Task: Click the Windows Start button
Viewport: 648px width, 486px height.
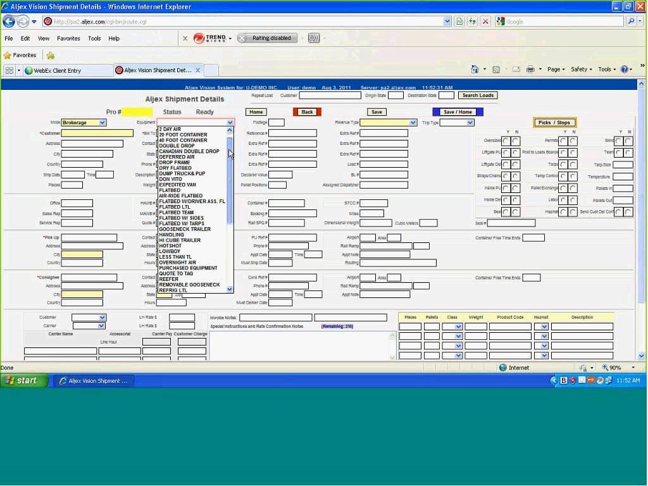Action: tap(25, 380)
